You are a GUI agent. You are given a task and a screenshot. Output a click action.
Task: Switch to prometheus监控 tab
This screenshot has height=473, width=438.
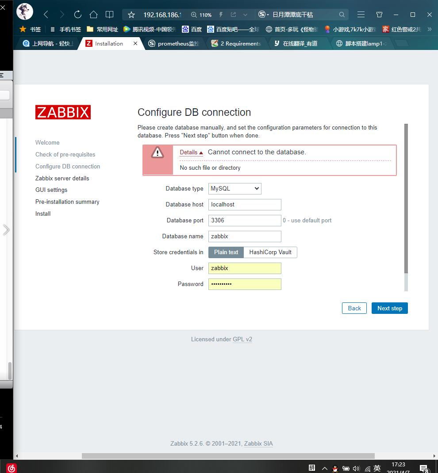click(173, 43)
